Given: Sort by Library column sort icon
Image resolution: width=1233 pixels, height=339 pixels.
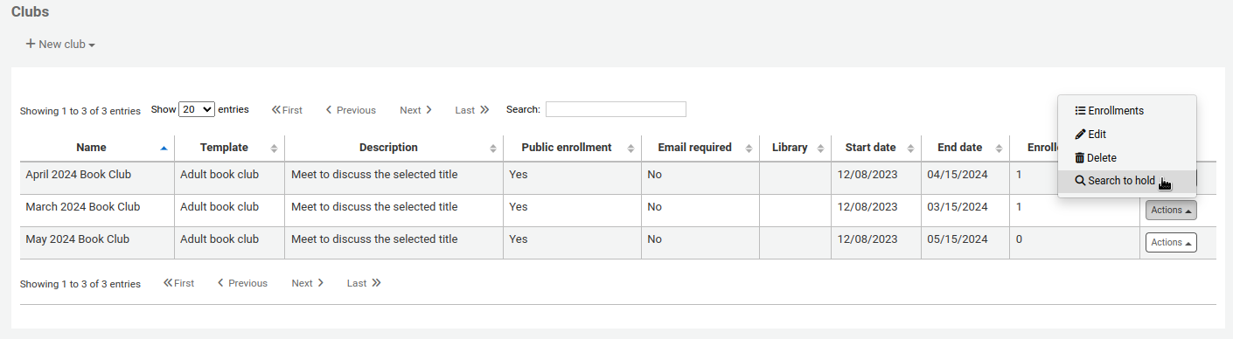Looking at the screenshot, I should click(x=820, y=149).
